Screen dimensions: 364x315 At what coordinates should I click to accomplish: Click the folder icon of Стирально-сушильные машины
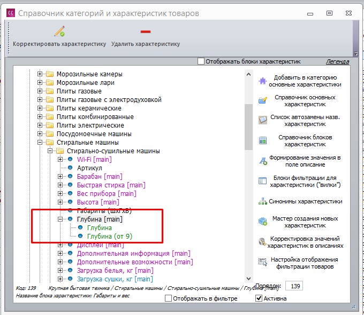tap(60, 151)
